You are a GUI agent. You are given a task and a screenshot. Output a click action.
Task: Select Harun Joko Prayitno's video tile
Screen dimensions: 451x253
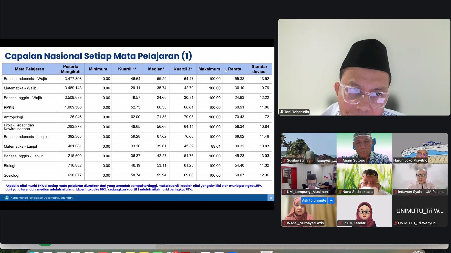click(420, 148)
